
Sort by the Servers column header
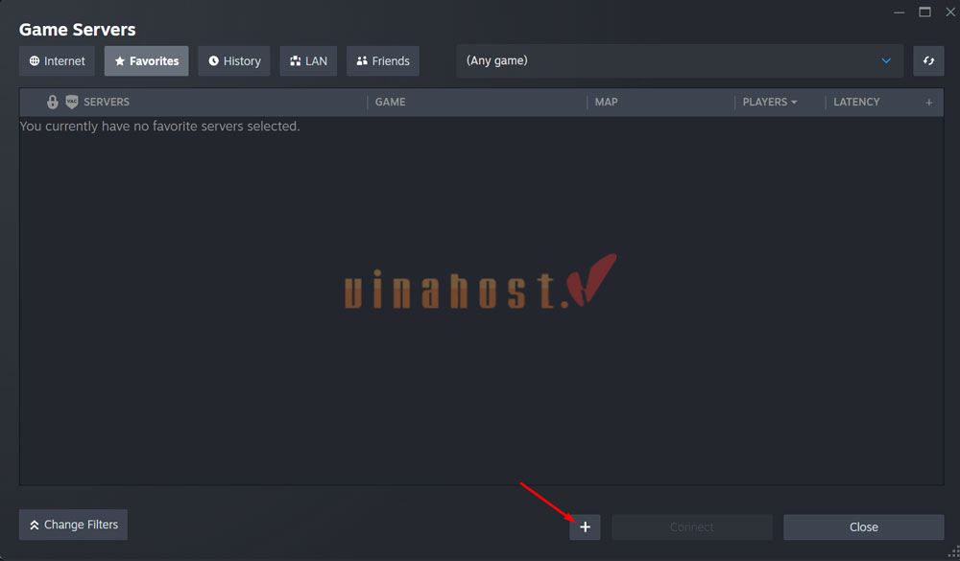coord(107,102)
